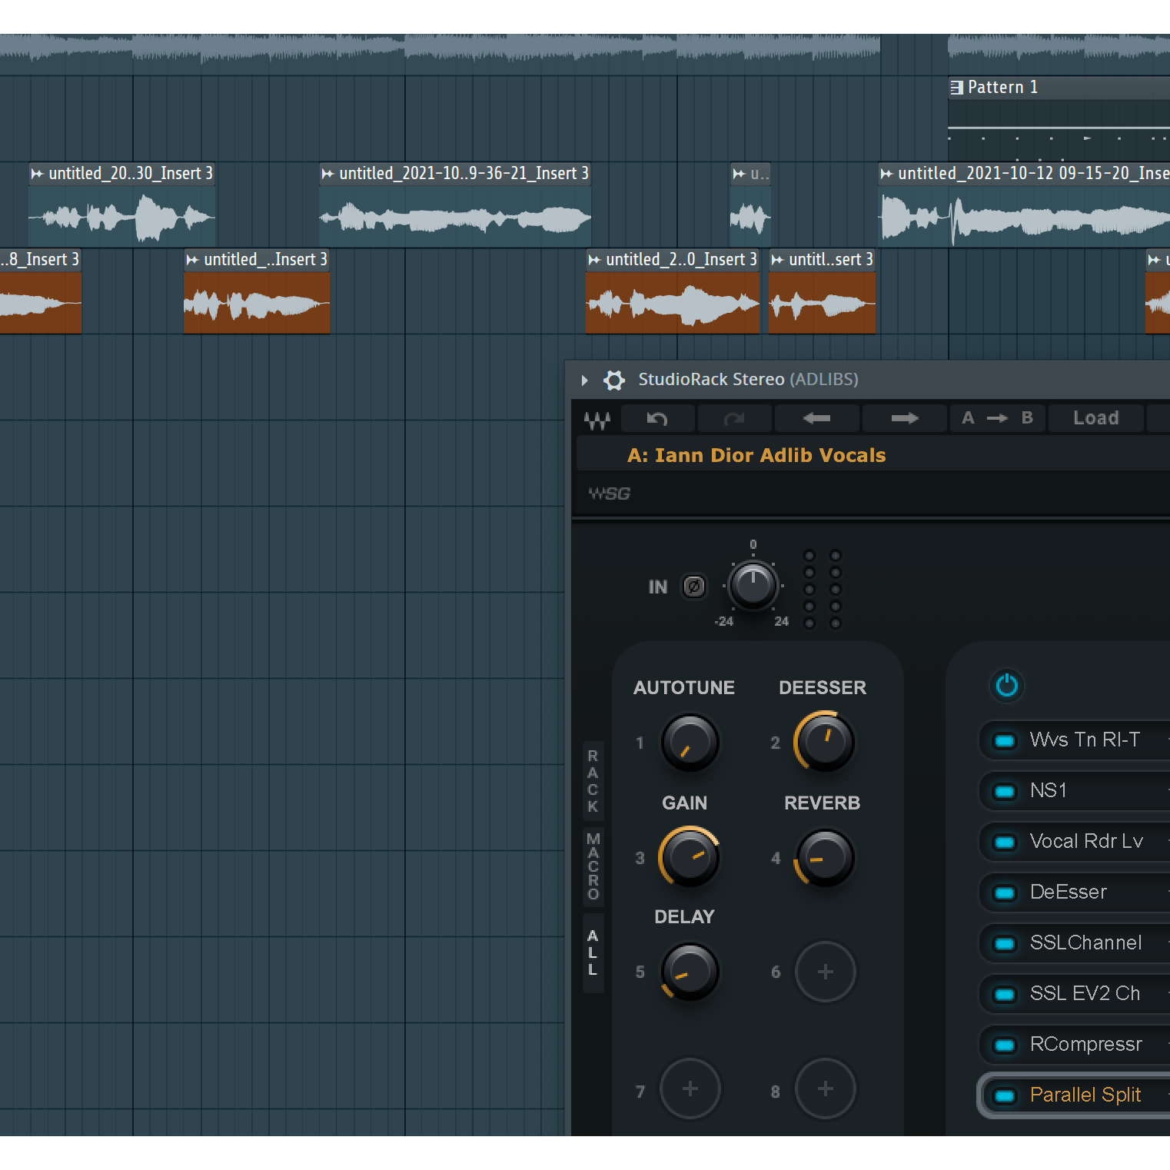
Task: Adjust the GAIN macro knob
Action: [x=690, y=857]
